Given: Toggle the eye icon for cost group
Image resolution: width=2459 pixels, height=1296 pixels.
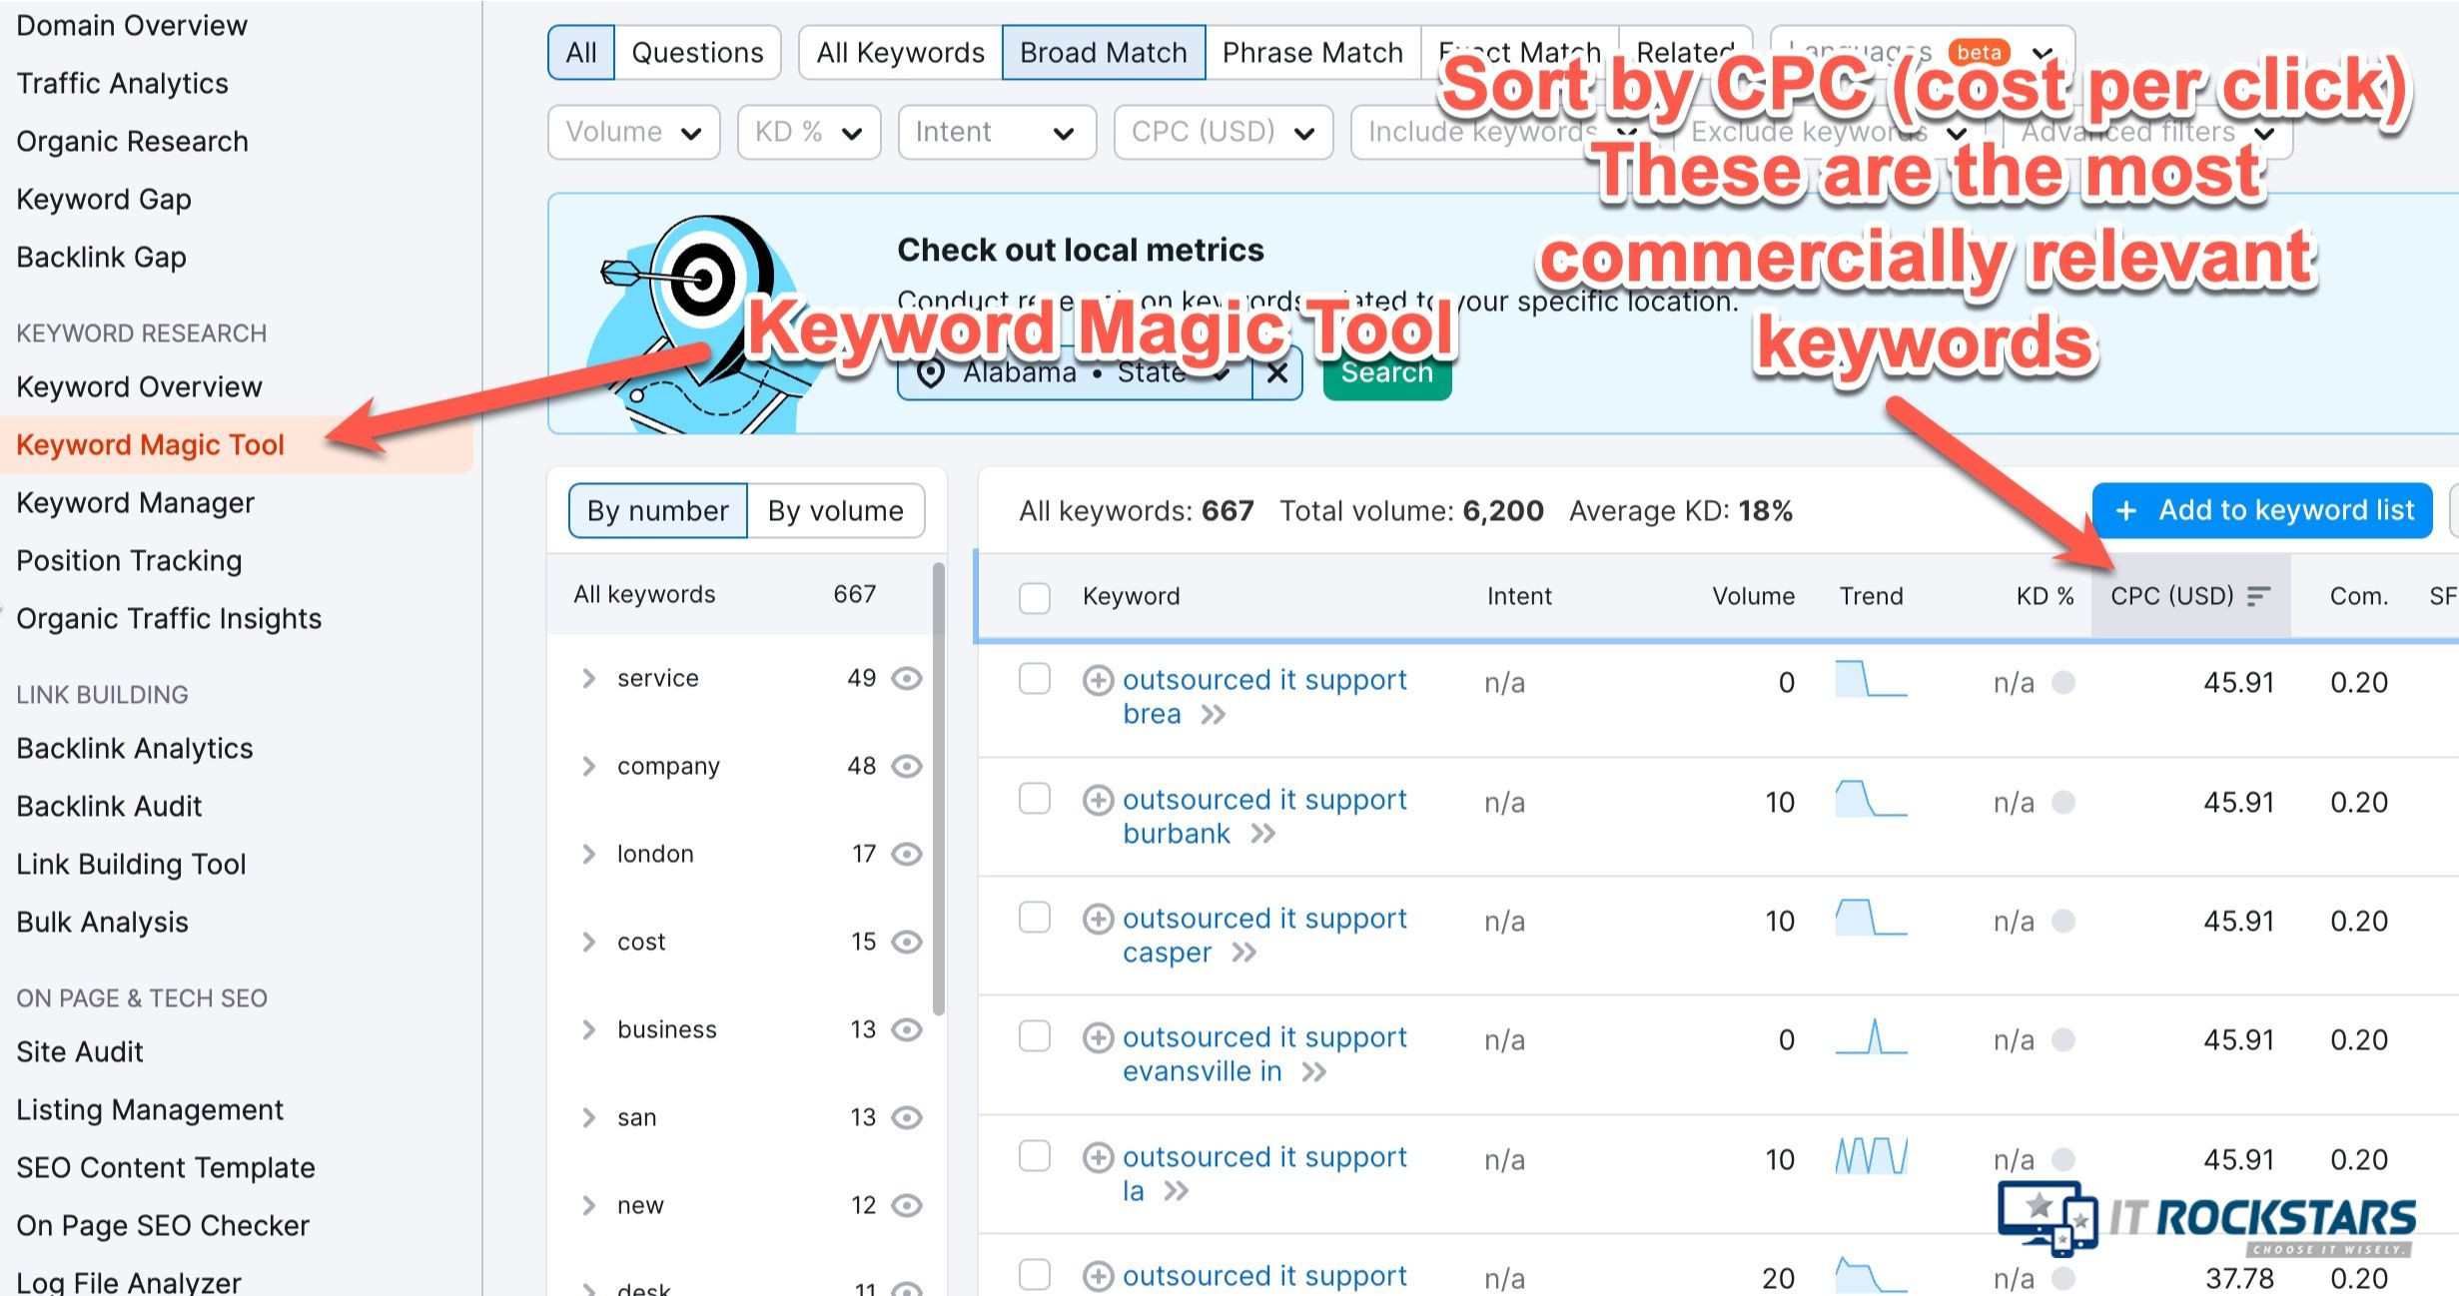Looking at the screenshot, I should pyautogui.click(x=907, y=943).
